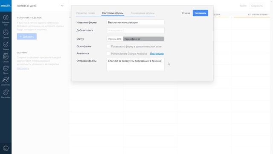Enable Использовать Google Analytics checkbox
The height and width of the screenshot is (154, 273).
(108, 53)
